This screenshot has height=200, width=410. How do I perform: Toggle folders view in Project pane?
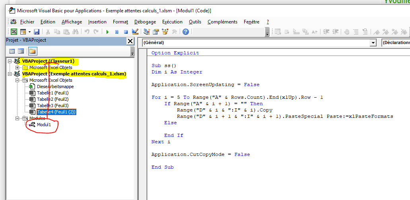pyautogui.click(x=32, y=51)
